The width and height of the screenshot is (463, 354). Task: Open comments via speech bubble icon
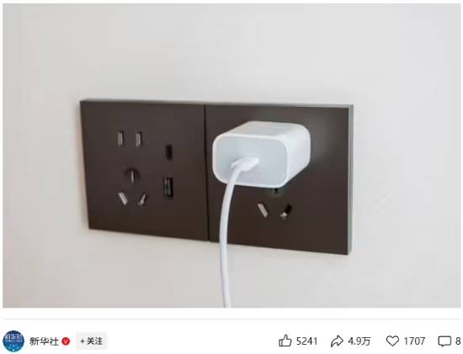coord(444,341)
